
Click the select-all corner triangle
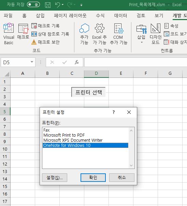[5, 74]
